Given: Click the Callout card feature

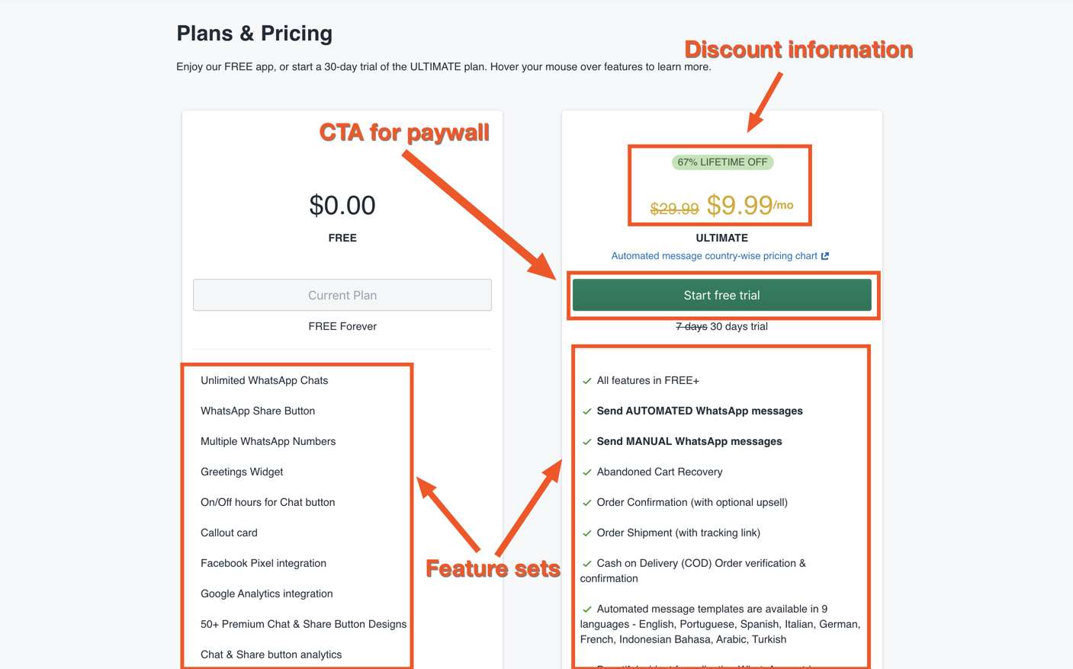Looking at the screenshot, I should pos(229,533).
